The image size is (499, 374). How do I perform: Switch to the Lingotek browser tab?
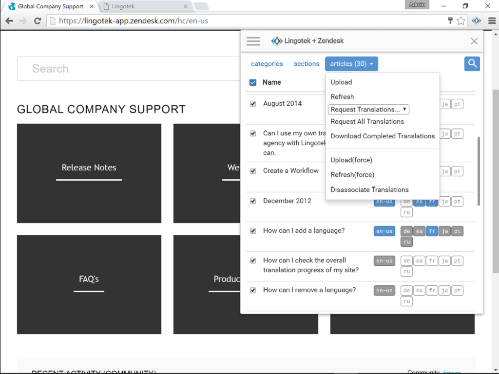point(144,7)
